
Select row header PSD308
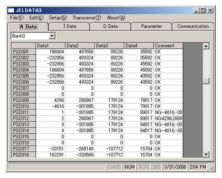click(x=24, y=94)
